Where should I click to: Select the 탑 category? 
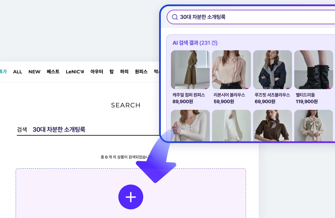click(x=112, y=72)
